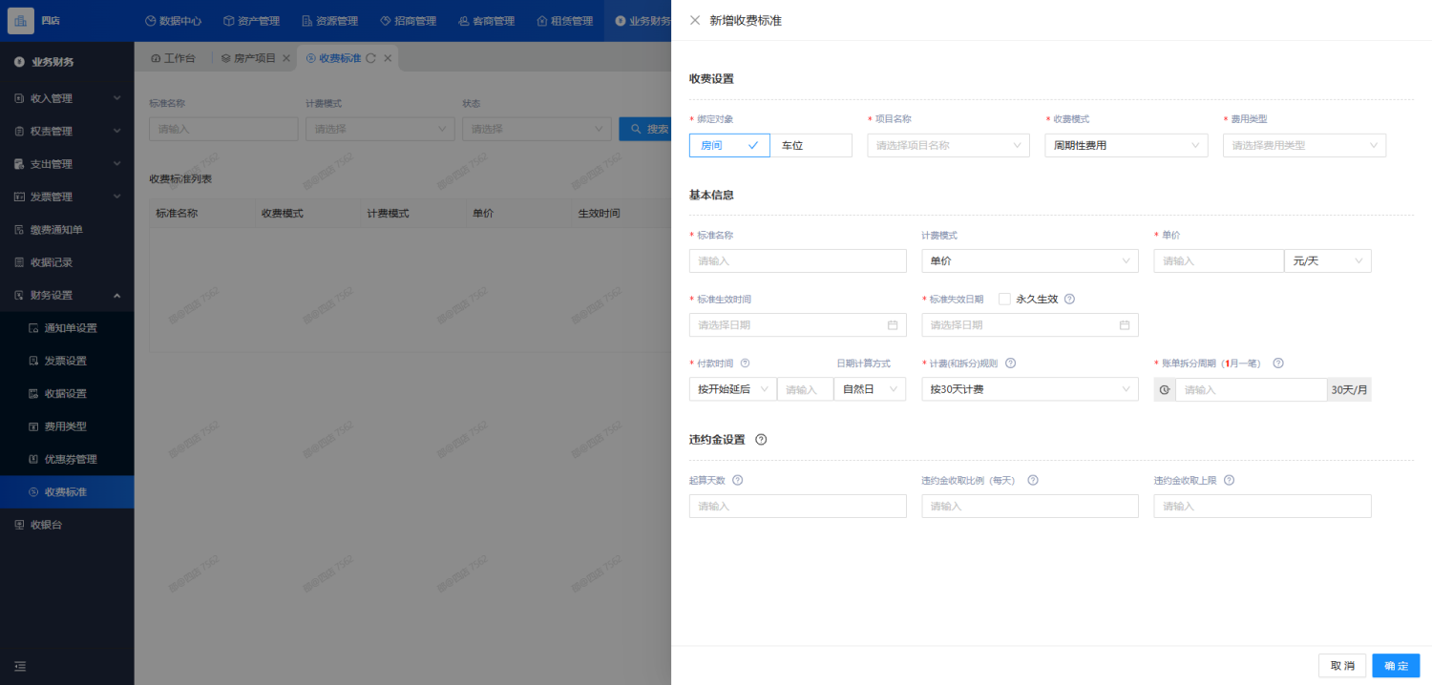Open 发票设置 in sidebar
The width and height of the screenshot is (1432, 685).
(66, 361)
